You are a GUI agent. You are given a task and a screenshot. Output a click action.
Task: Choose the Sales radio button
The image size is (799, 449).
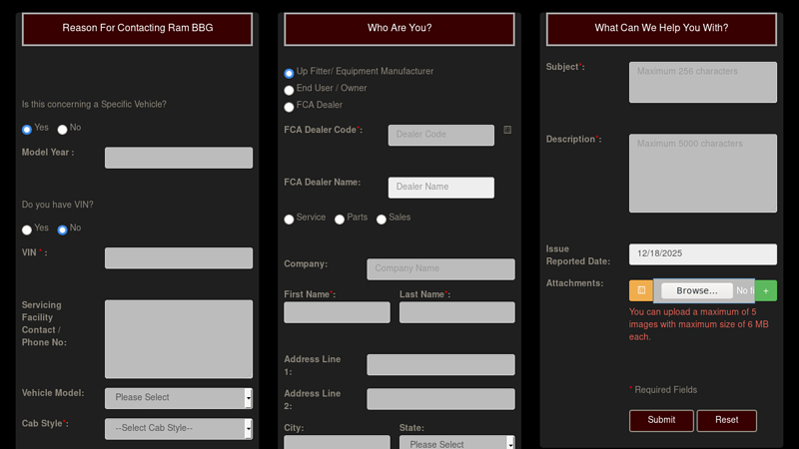(x=382, y=220)
